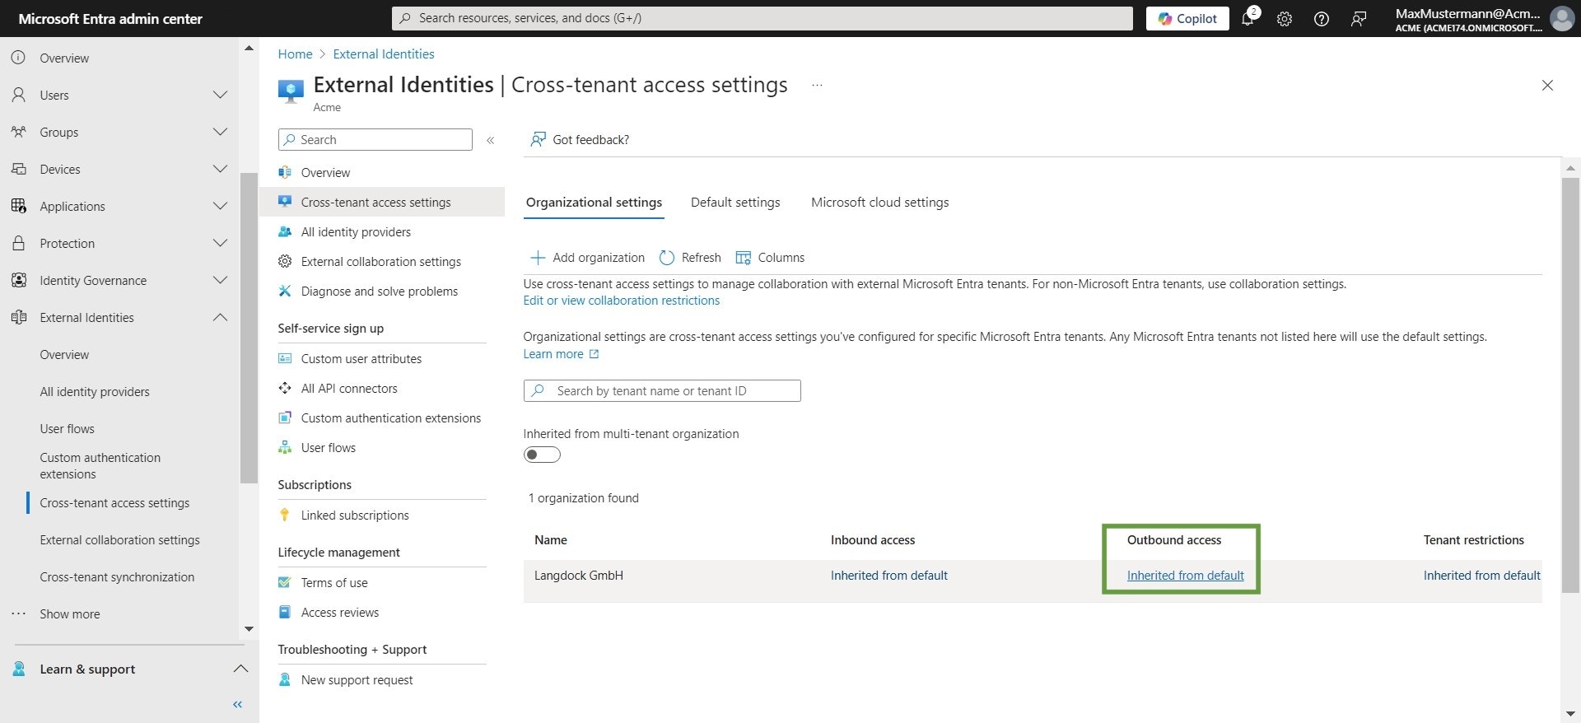Click the Overview info icon in left nav

pyautogui.click(x=18, y=58)
